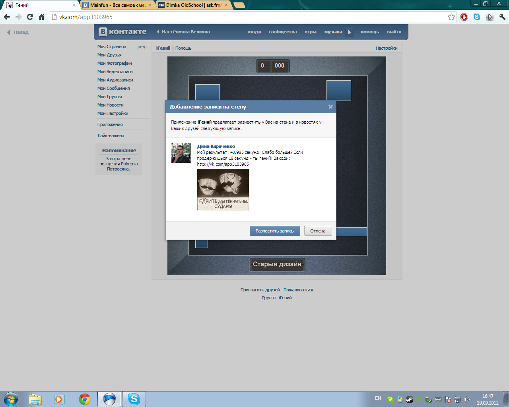509x407 pixels.
Task: Switch to Dimka OldSchool ask.fm tab
Action: pyautogui.click(x=193, y=5)
